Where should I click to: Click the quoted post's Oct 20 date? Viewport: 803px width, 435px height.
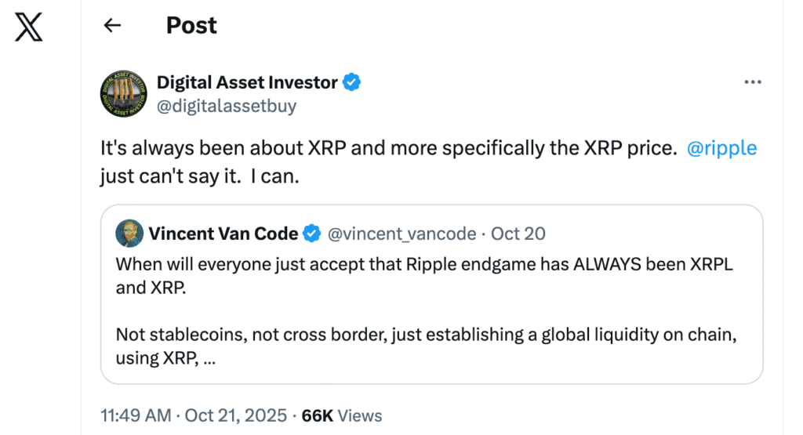tap(518, 234)
